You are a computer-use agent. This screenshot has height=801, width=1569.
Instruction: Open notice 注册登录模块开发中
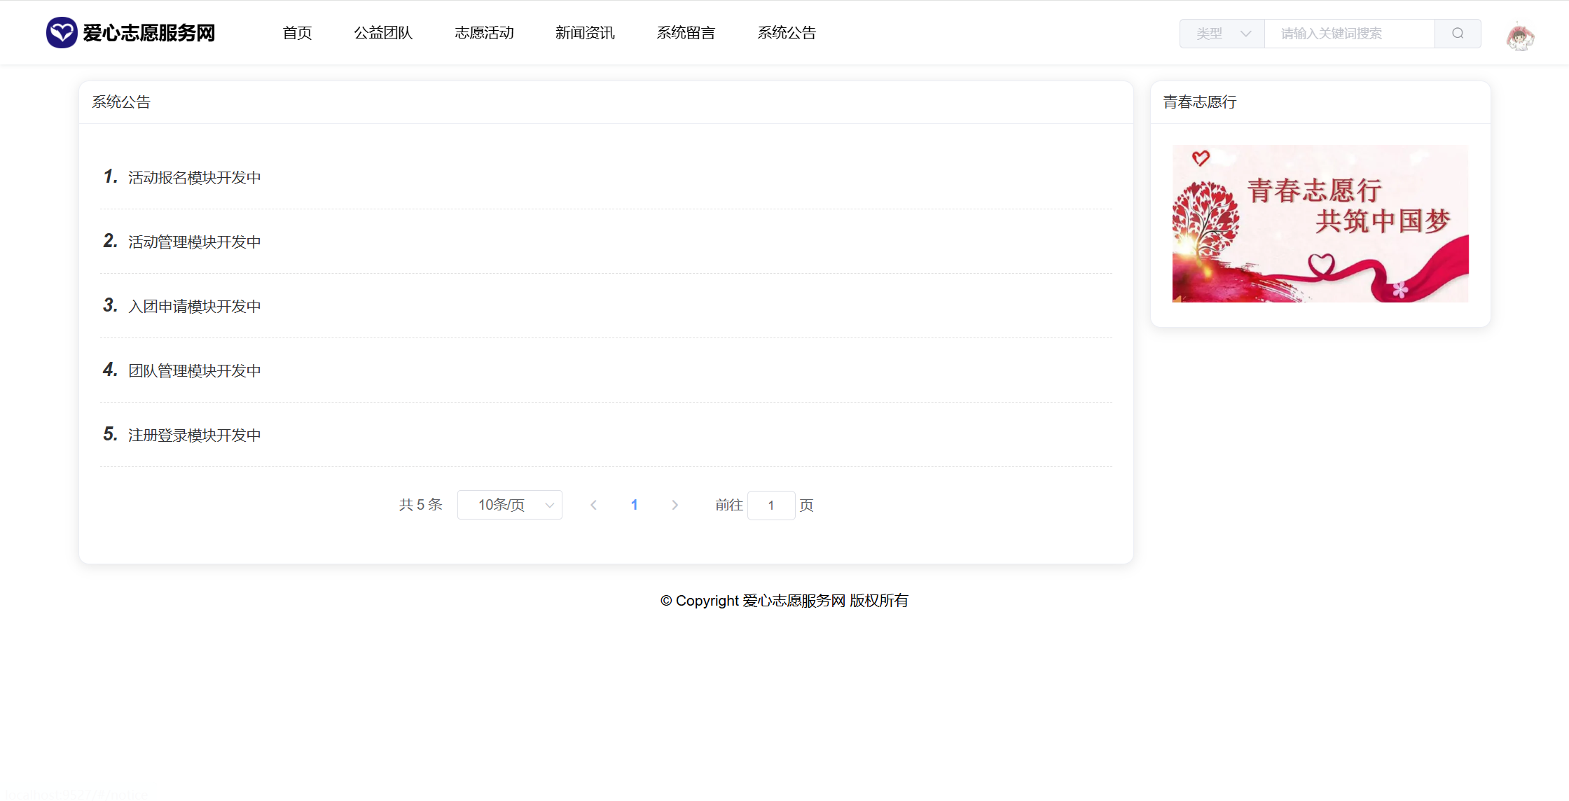point(194,436)
